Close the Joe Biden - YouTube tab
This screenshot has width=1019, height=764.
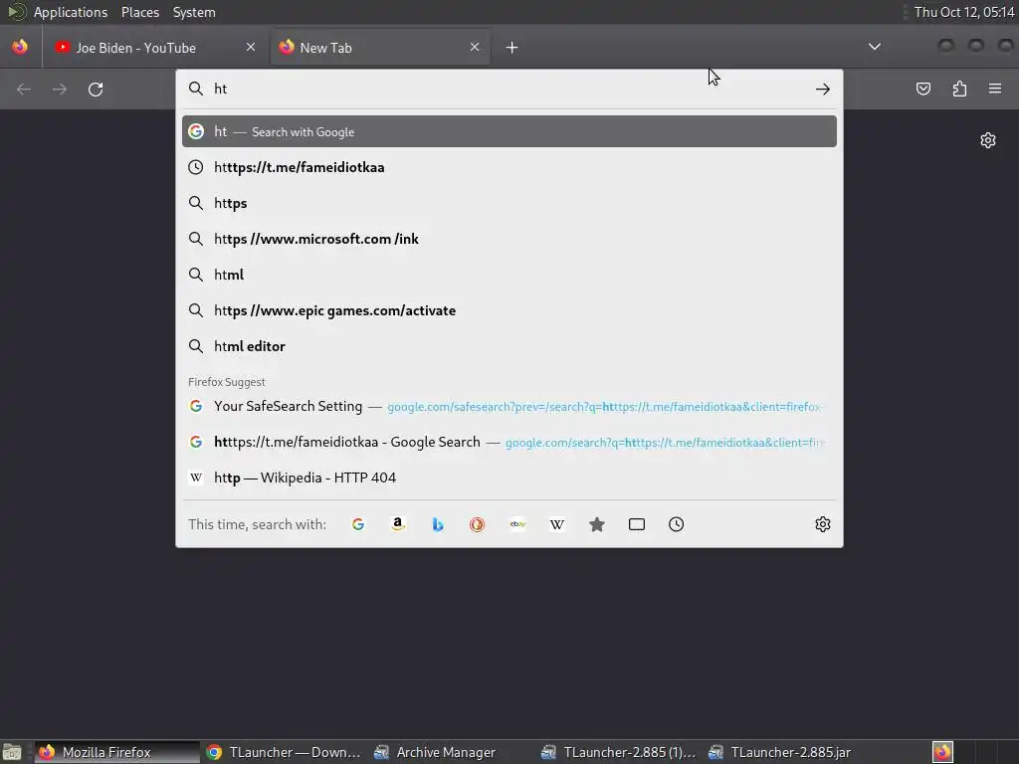click(x=251, y=47)
